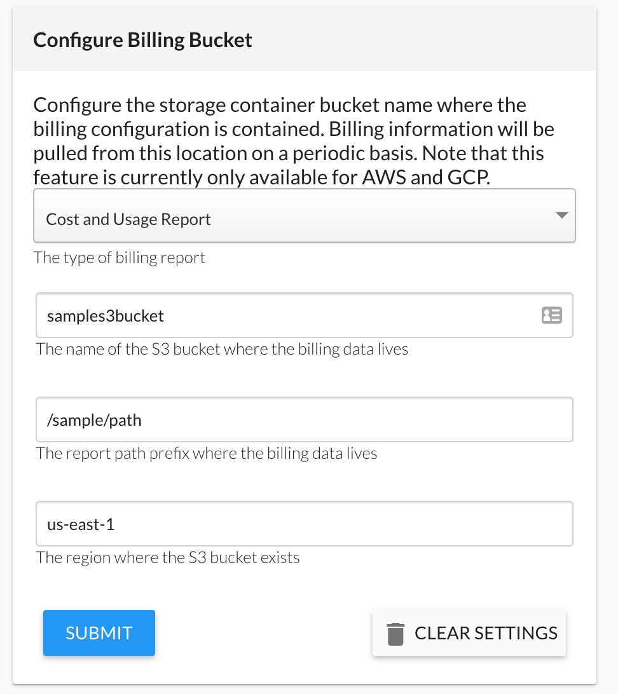618x694 pixels.
Task: Click the contact card icon in bucket name field
Action: pyautogui.click(x=551, y=315)
